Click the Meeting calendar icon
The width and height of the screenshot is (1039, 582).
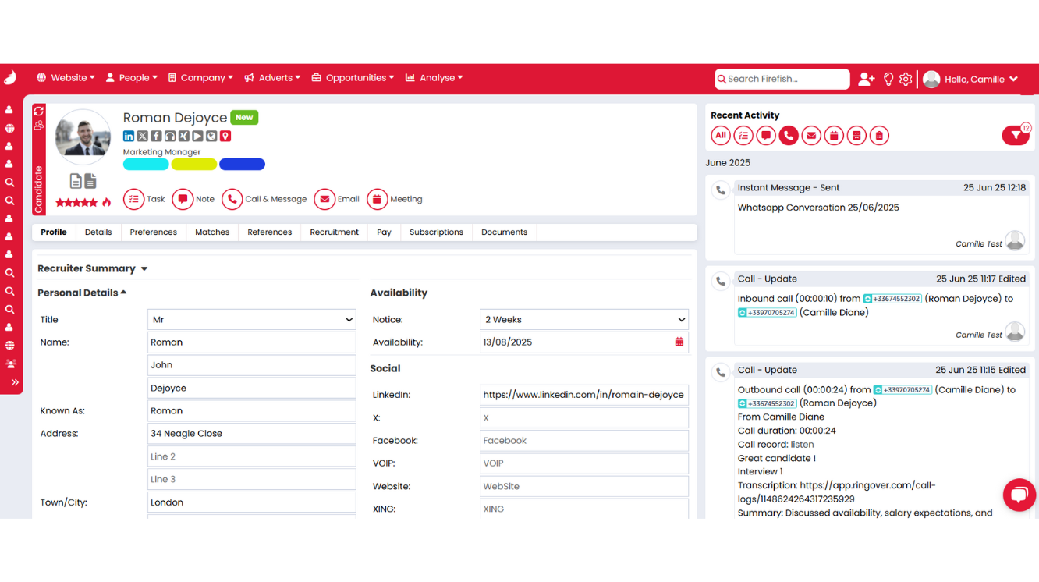click(377, 199)
